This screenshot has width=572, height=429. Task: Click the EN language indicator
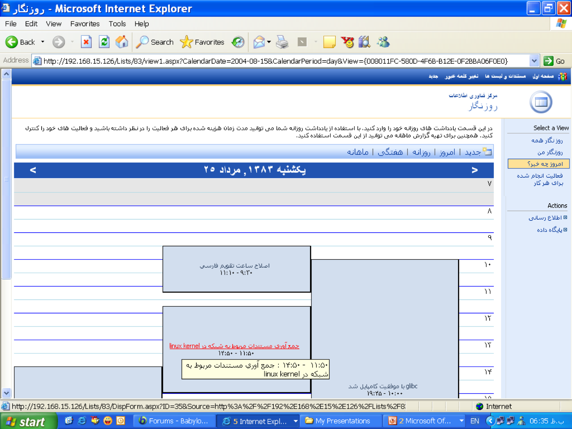475,421
